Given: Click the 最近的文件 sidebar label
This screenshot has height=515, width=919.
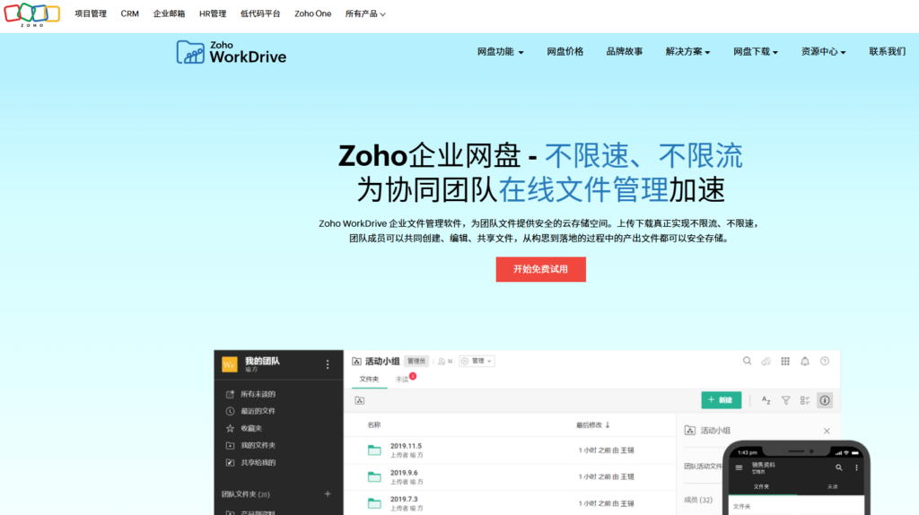Looking at the screenshot, I should pos(258,411).
